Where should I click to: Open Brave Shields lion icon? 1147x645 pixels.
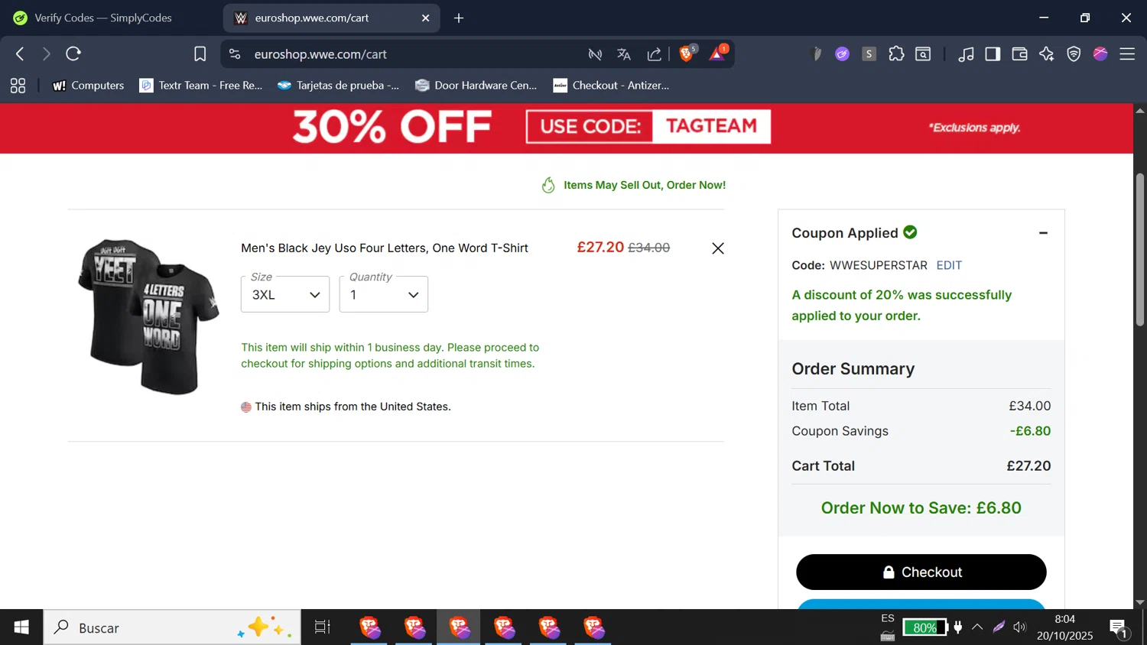tap(687, 53)
